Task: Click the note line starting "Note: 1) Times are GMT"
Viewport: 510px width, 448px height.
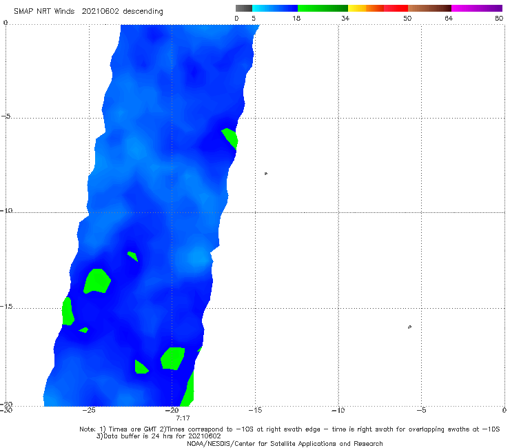Action: point(289,429)
